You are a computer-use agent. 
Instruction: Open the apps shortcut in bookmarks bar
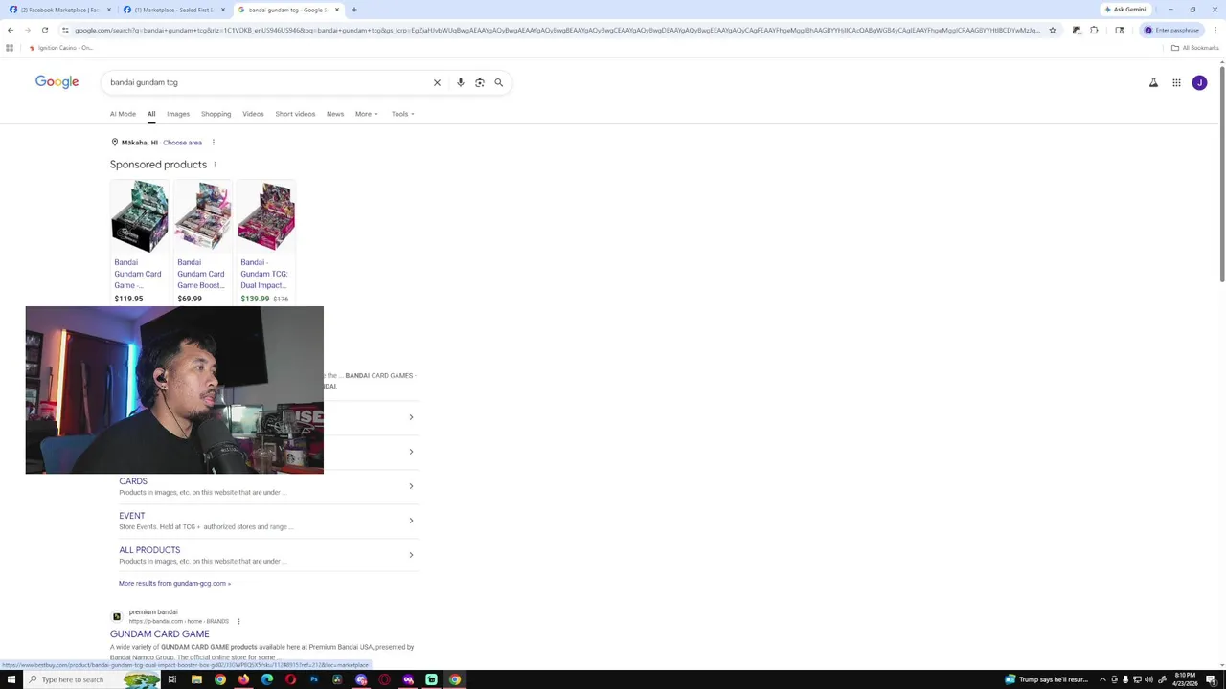pyautogui.click(x=10, y=48)
